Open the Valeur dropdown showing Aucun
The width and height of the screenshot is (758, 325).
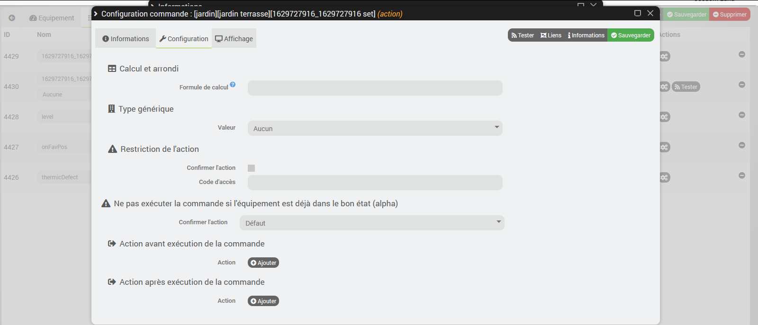375,128
